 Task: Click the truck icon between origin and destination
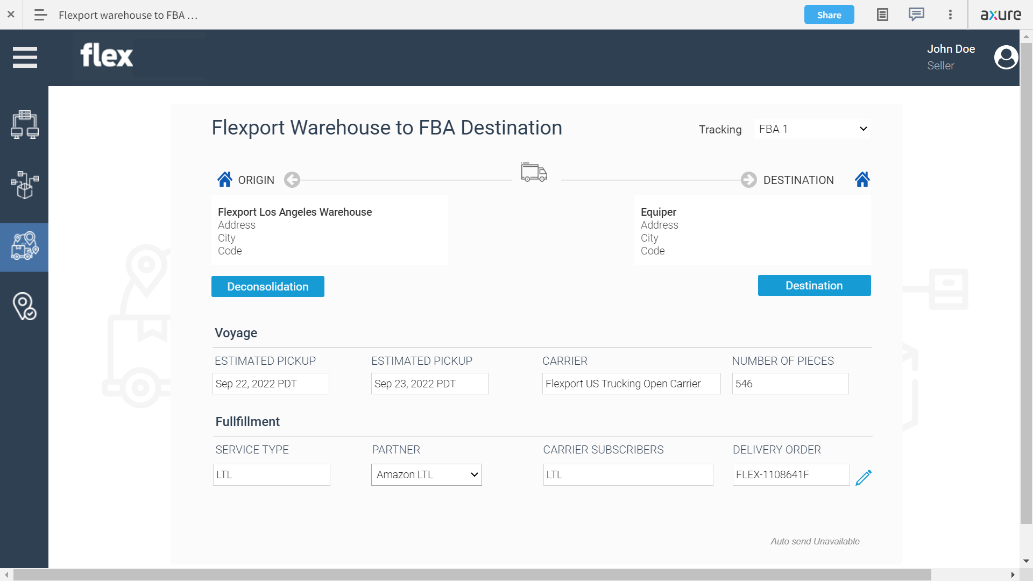[x=533, y=172]
